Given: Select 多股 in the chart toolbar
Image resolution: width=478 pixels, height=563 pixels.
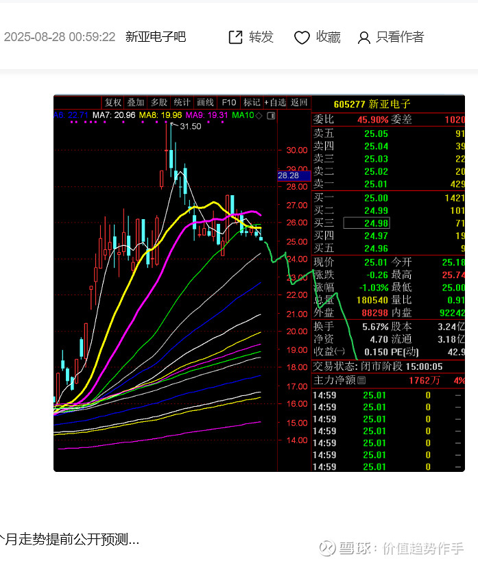Looking at the screenshot, I should click(x=159, y=103).
